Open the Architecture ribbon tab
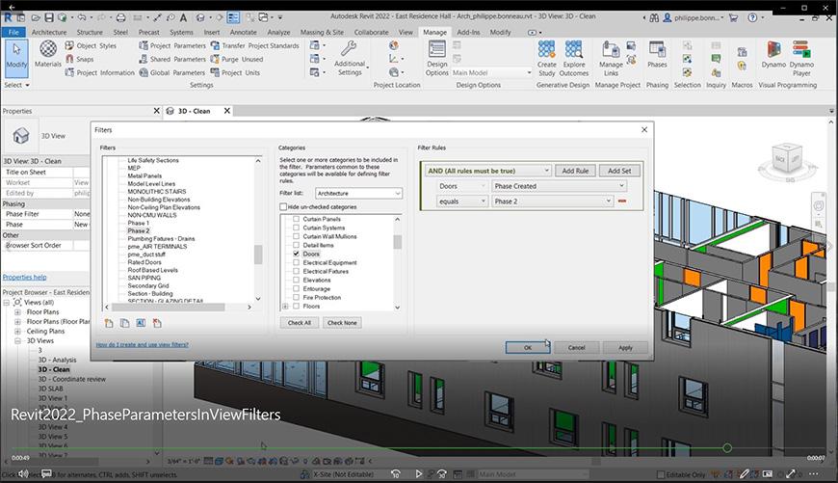Viewport: 838px width, 483px height. click(48, 32)
